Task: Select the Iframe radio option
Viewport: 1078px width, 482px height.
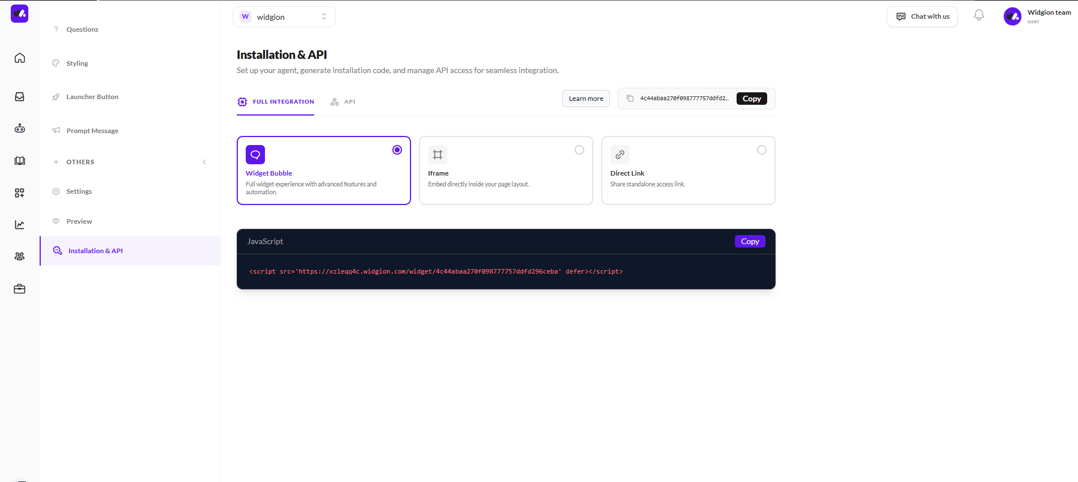Action: click(579, 150)
